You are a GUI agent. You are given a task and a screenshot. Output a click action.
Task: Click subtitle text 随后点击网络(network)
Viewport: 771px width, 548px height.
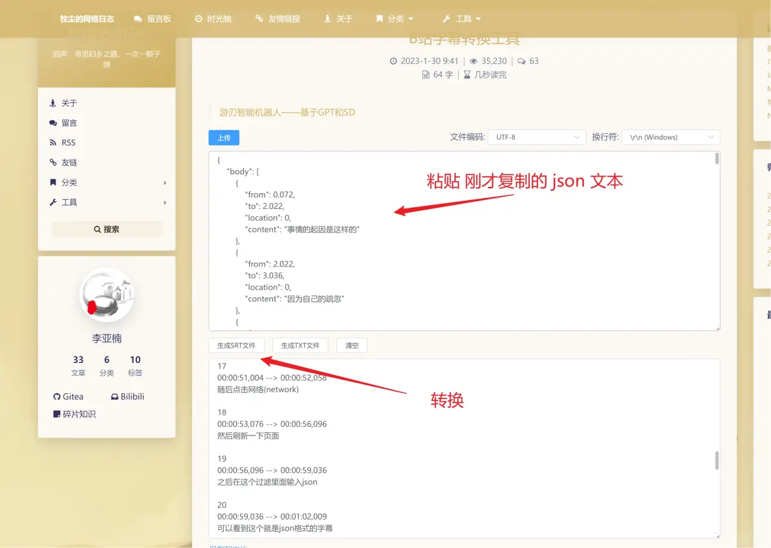pos(258,389)
